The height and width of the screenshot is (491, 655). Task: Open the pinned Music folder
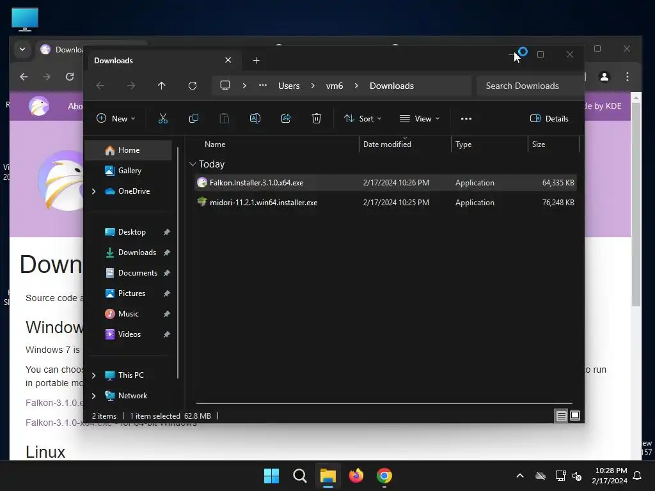point(128,314)
